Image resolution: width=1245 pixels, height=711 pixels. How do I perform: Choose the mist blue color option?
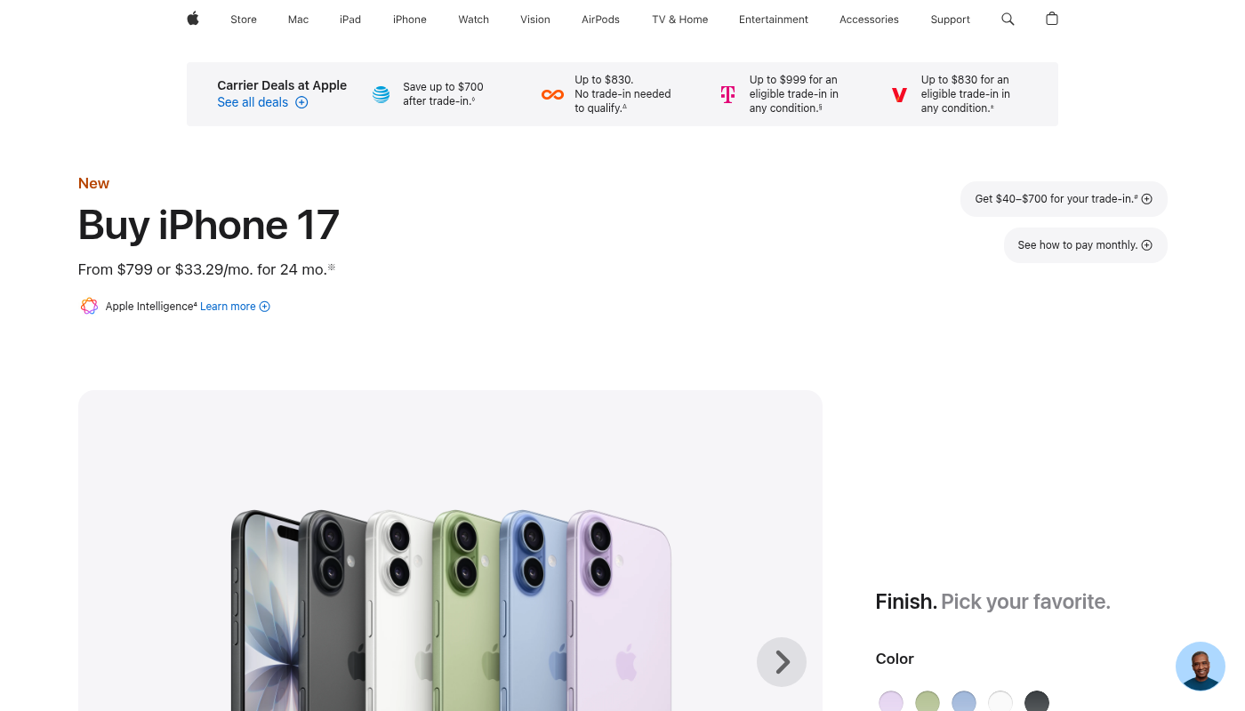tap(964, 701)
